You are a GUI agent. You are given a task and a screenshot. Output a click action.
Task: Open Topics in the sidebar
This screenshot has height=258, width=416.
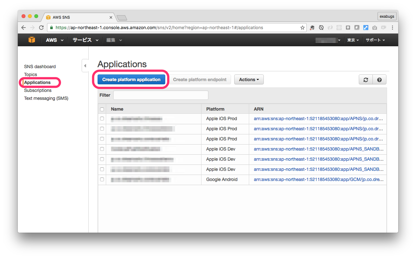(x=31, y=74)
